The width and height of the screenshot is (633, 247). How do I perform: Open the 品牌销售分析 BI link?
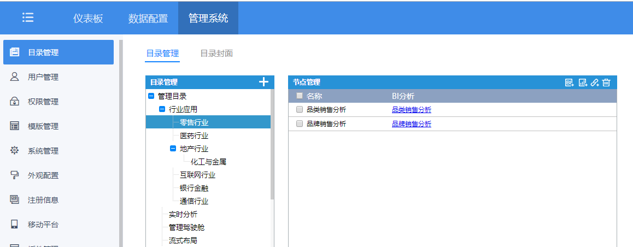412,124
